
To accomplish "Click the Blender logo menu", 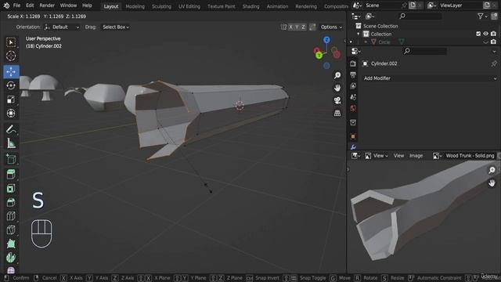I will (6, 5).
